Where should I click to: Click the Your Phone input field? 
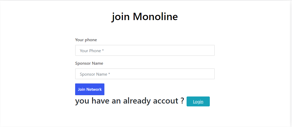pos(145,50)
